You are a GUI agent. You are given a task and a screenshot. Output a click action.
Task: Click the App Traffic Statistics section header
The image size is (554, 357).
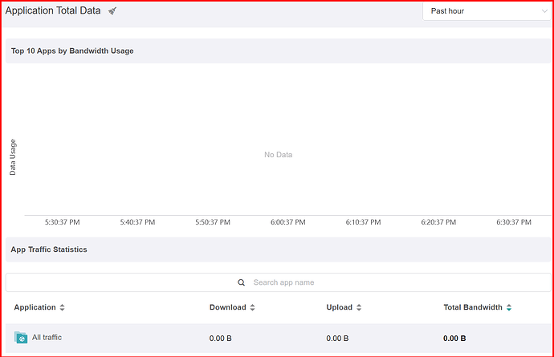tap(49, 249)
